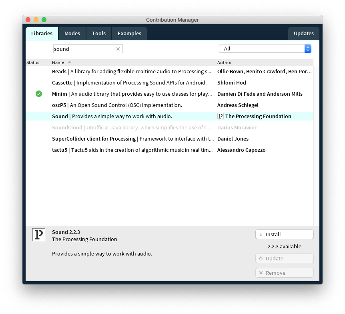
Task: Clear the search field with the X icon
Action: 118,49
